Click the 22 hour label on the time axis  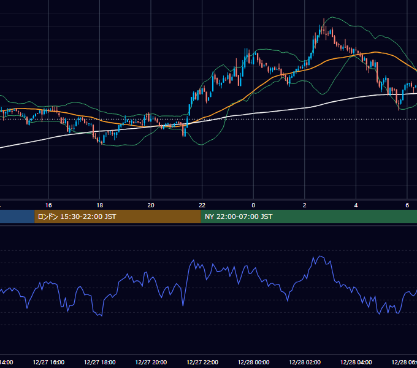tap(202, 205)
